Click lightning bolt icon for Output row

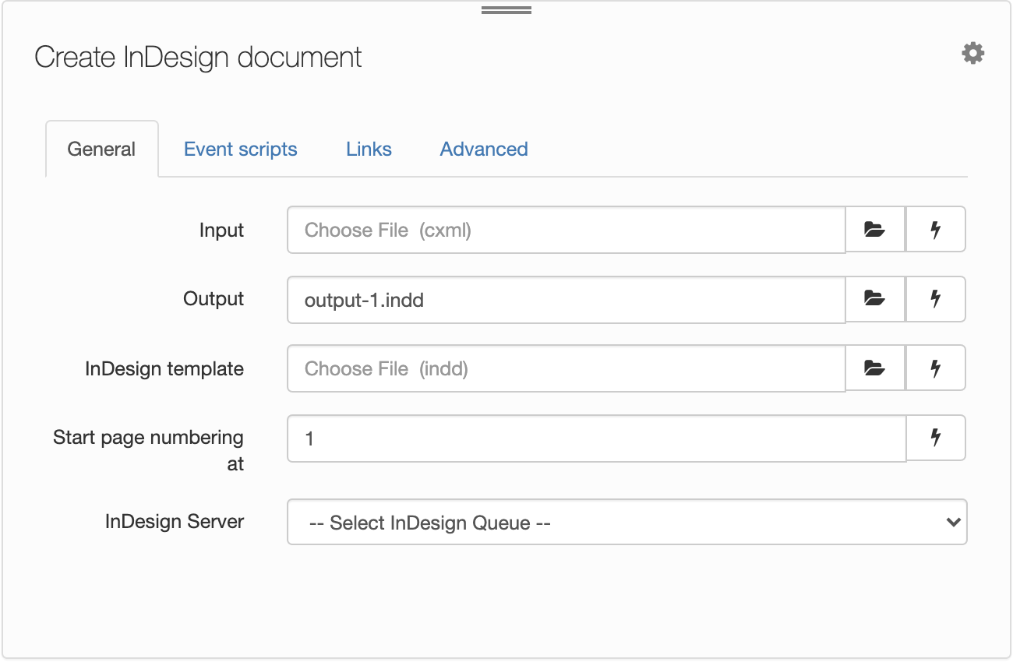pyautogui.click(x=936, y=298)
